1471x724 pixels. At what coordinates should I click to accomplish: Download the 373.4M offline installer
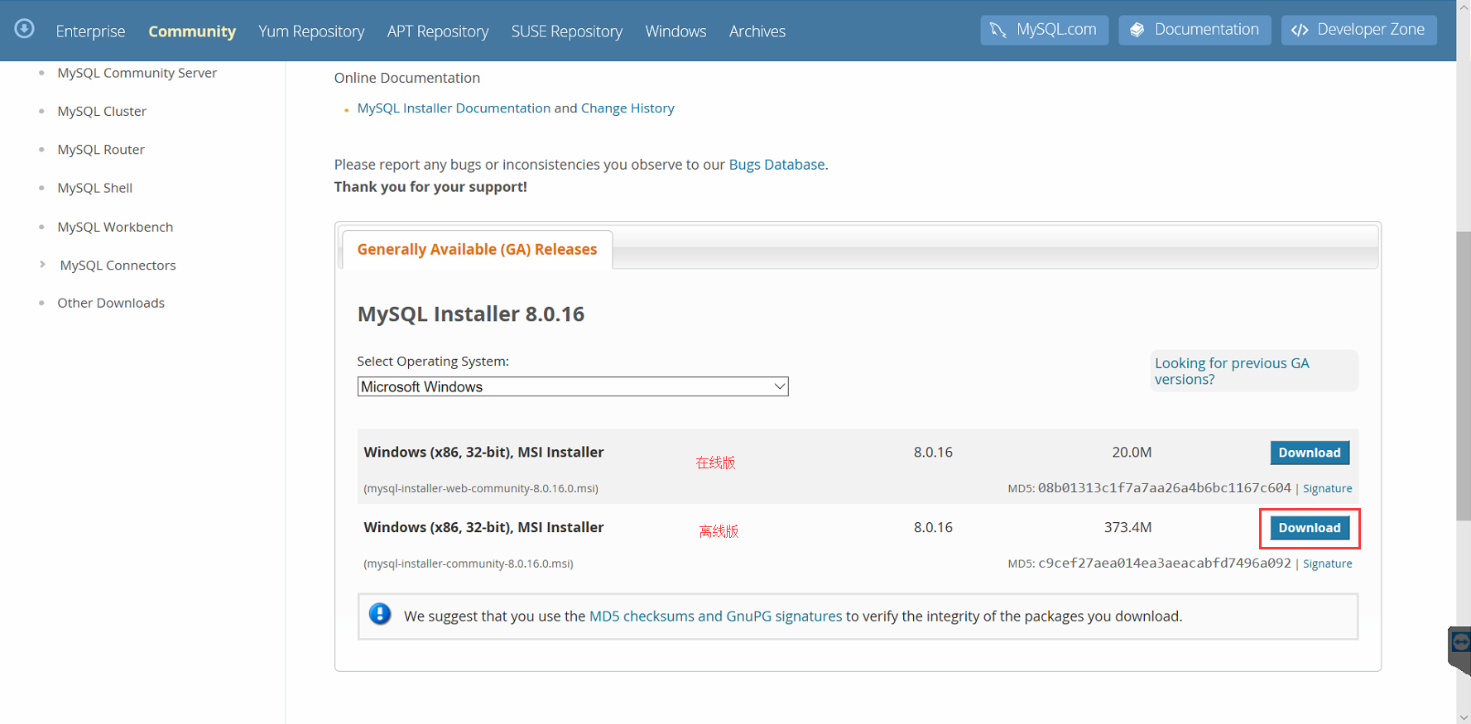click(1310, 528)
